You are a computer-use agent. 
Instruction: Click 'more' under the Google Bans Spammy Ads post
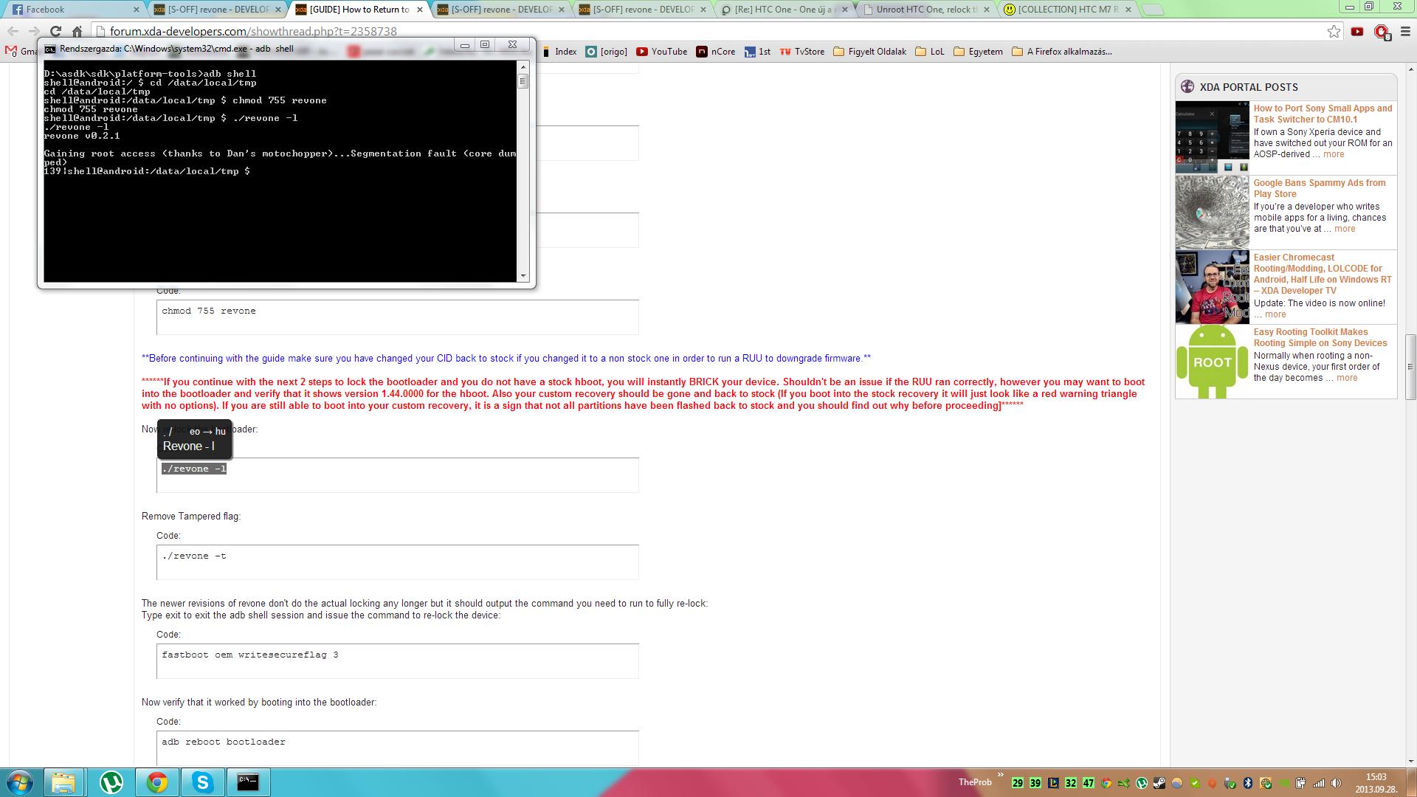tap(1345, 229)
